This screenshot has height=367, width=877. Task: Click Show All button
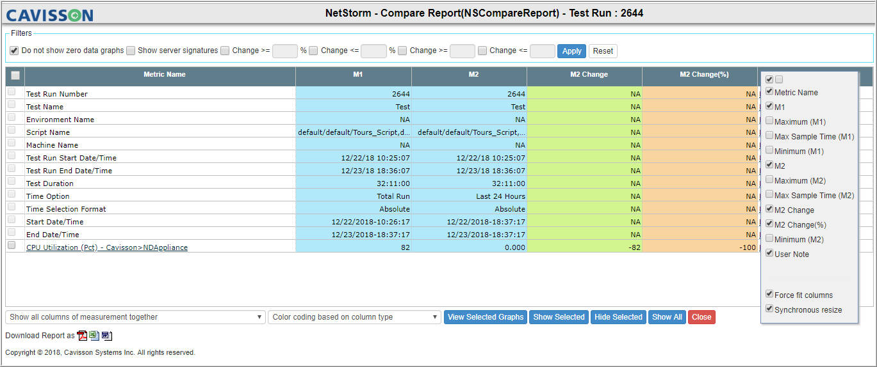[x=667, y=317]
